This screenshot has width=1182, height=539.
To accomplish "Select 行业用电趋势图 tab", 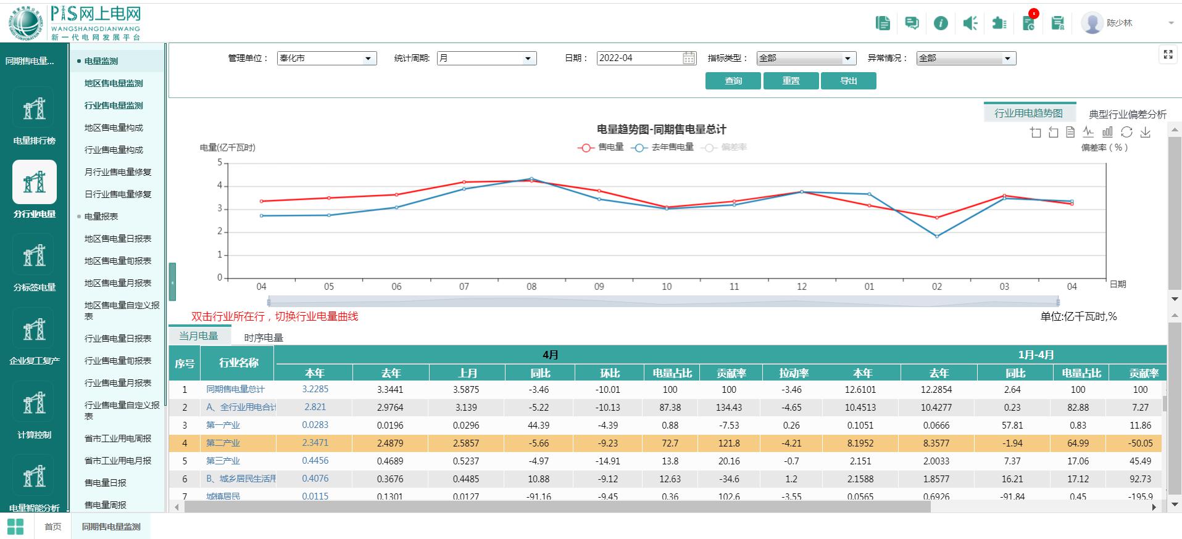I will pos(1028,113).
